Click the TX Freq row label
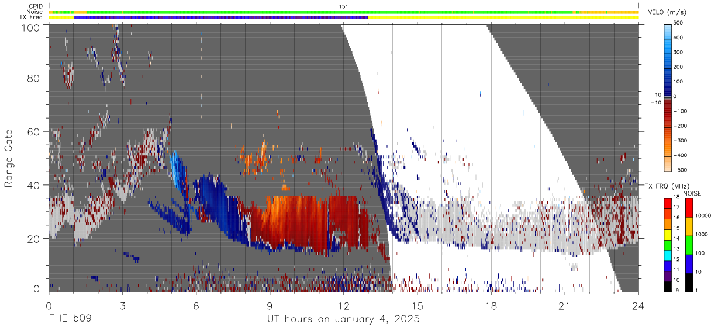 pos(31,17)
